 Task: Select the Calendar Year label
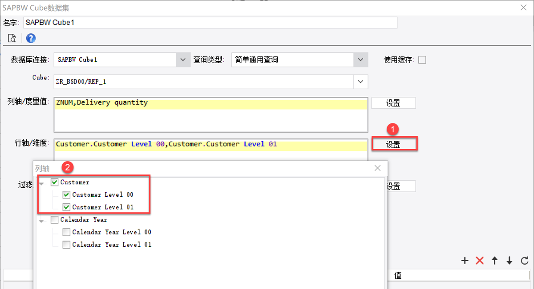pyautogui.click(x=84, y=219)
